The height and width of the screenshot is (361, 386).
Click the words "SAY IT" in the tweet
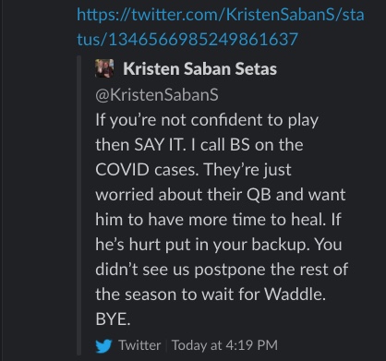click(x=161, y=145)
